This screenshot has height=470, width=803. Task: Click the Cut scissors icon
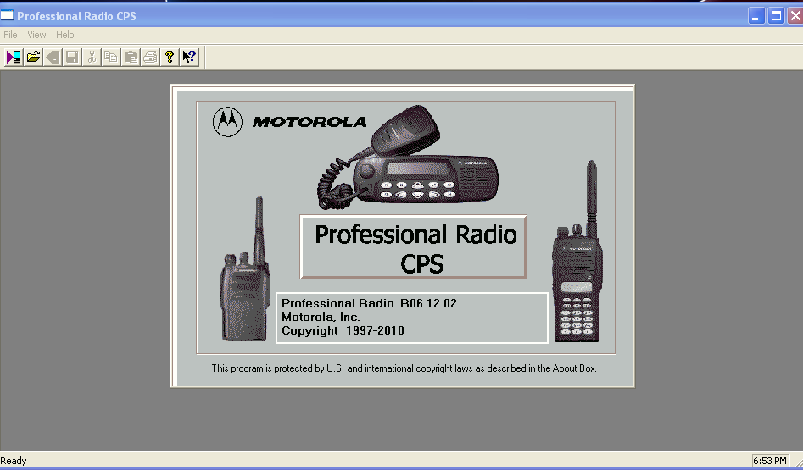(x=92, y=57)
